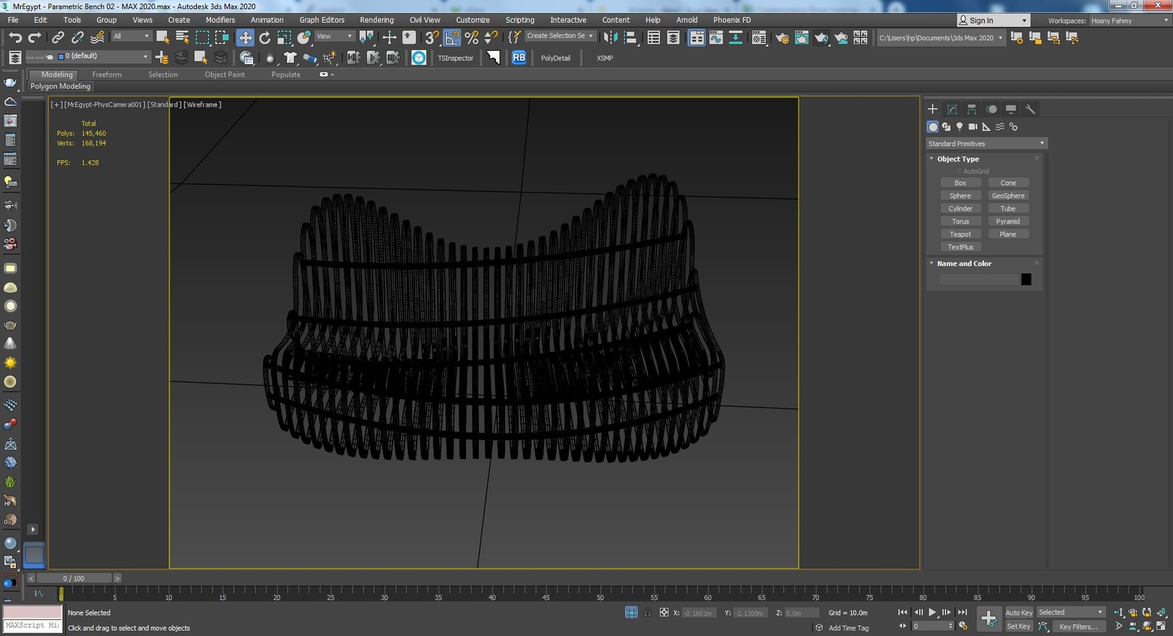Open the Standard Primitives dropdown
Viewport: 1173px width, 636px height.
986,143
